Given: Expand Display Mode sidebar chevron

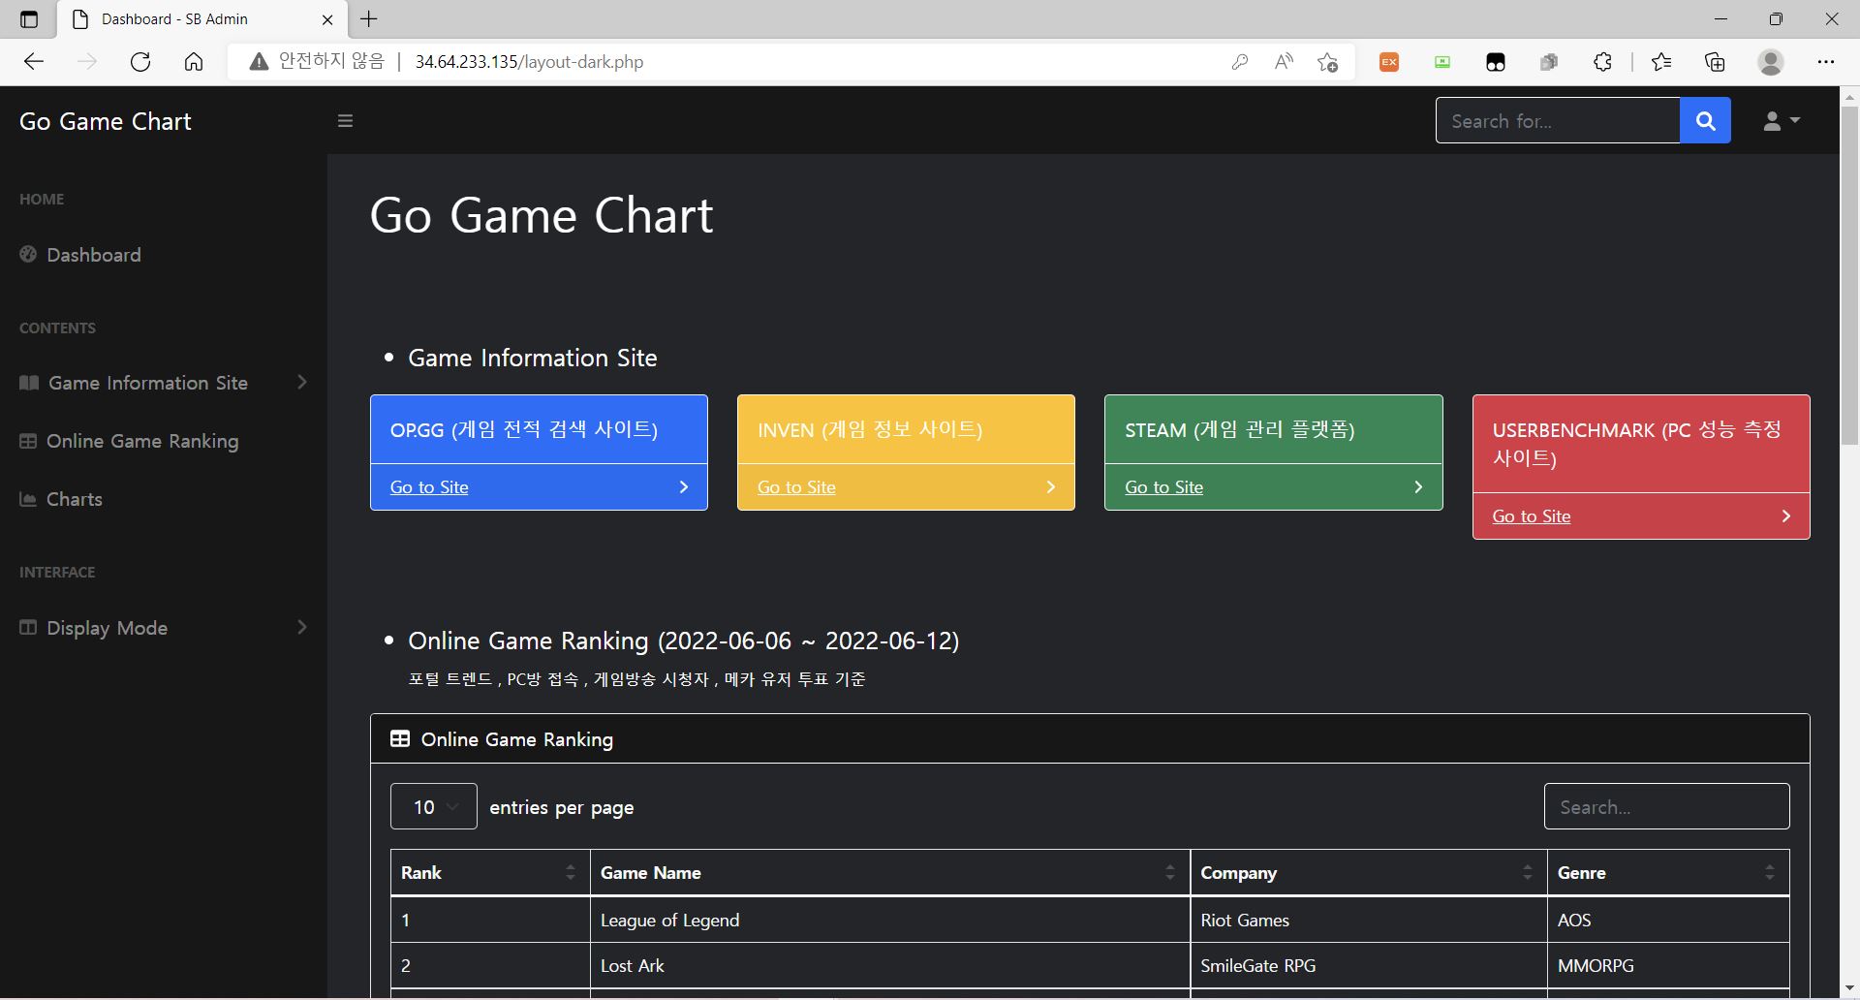Looking at the screenshot, I should point(302,627).
